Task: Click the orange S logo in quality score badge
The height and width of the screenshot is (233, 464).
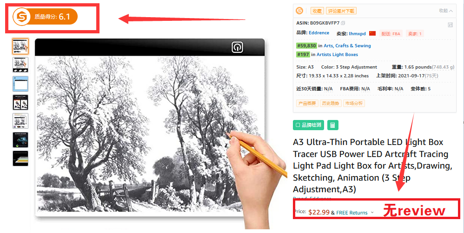Action: point(21,17)
